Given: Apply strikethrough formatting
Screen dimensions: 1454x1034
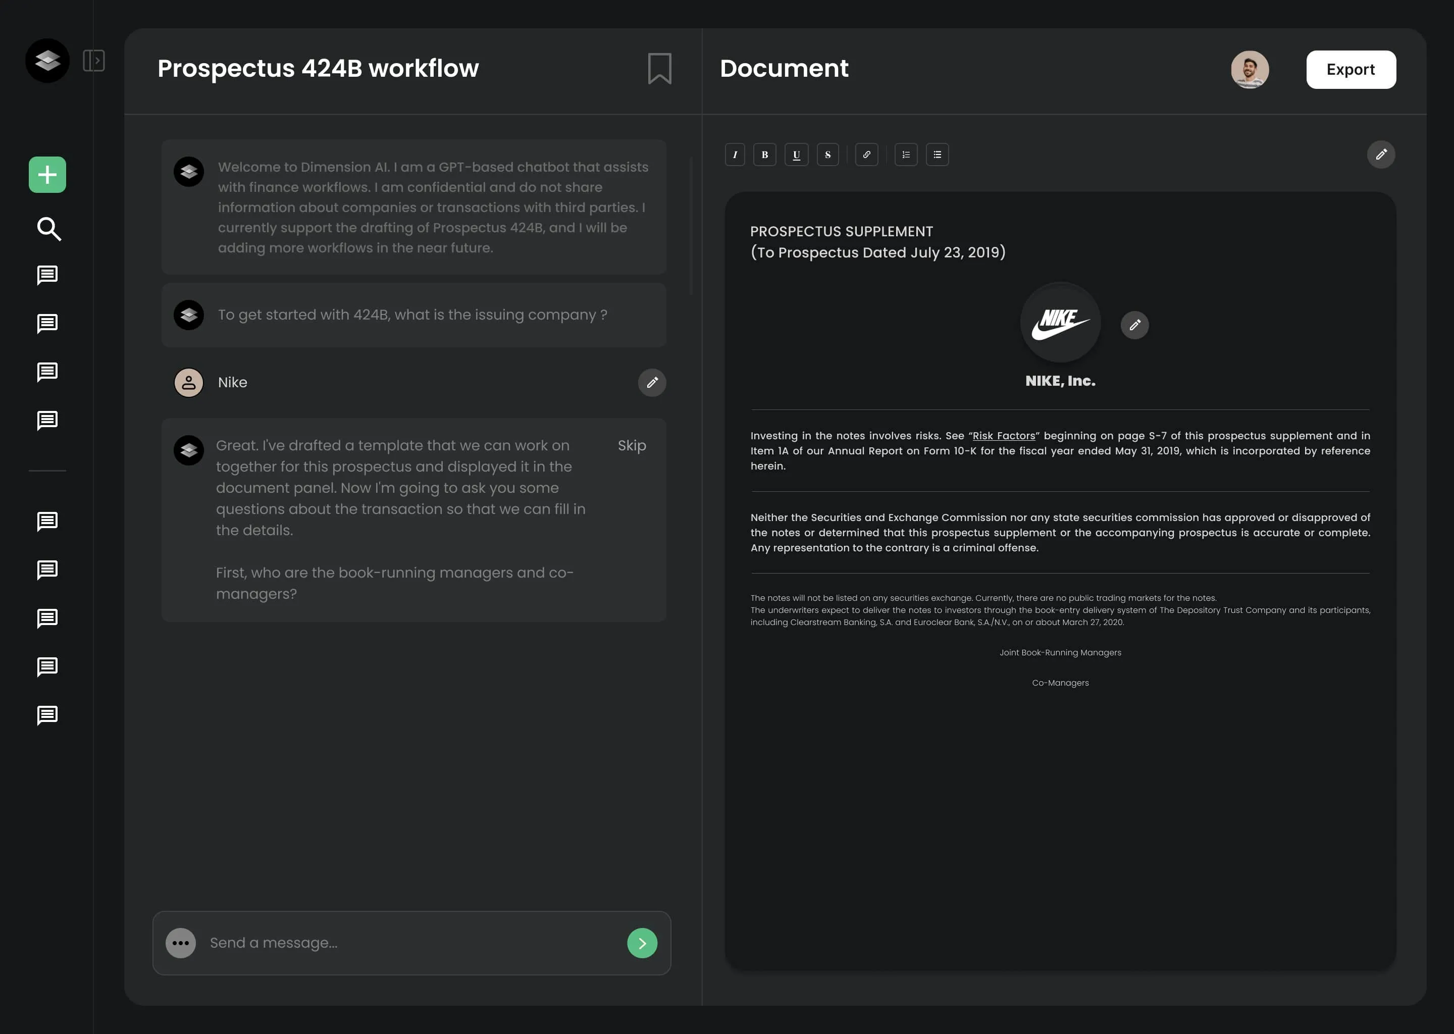Looking at the screenshot, I should click(828, 154).
